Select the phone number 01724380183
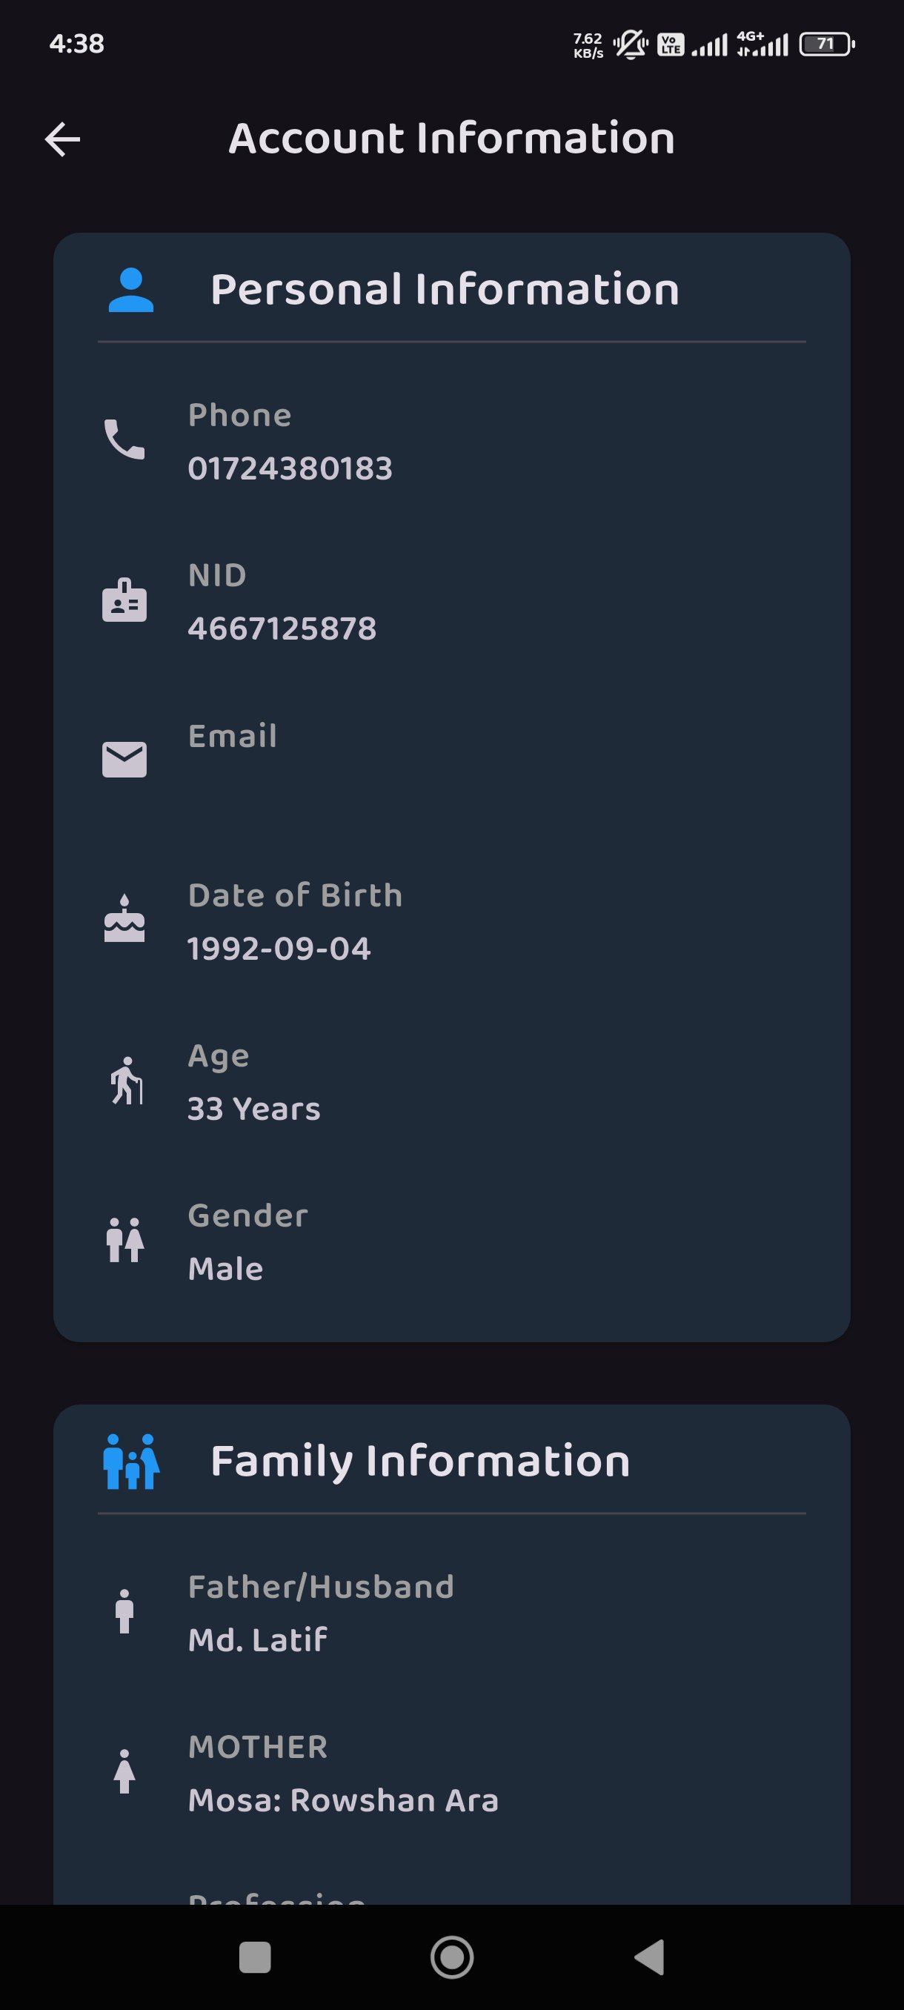 tap(290, 468)
